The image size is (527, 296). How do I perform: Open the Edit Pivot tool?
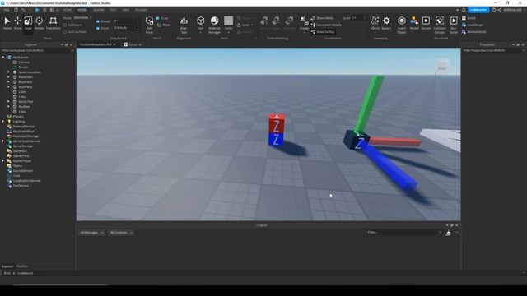click(149, 25)
